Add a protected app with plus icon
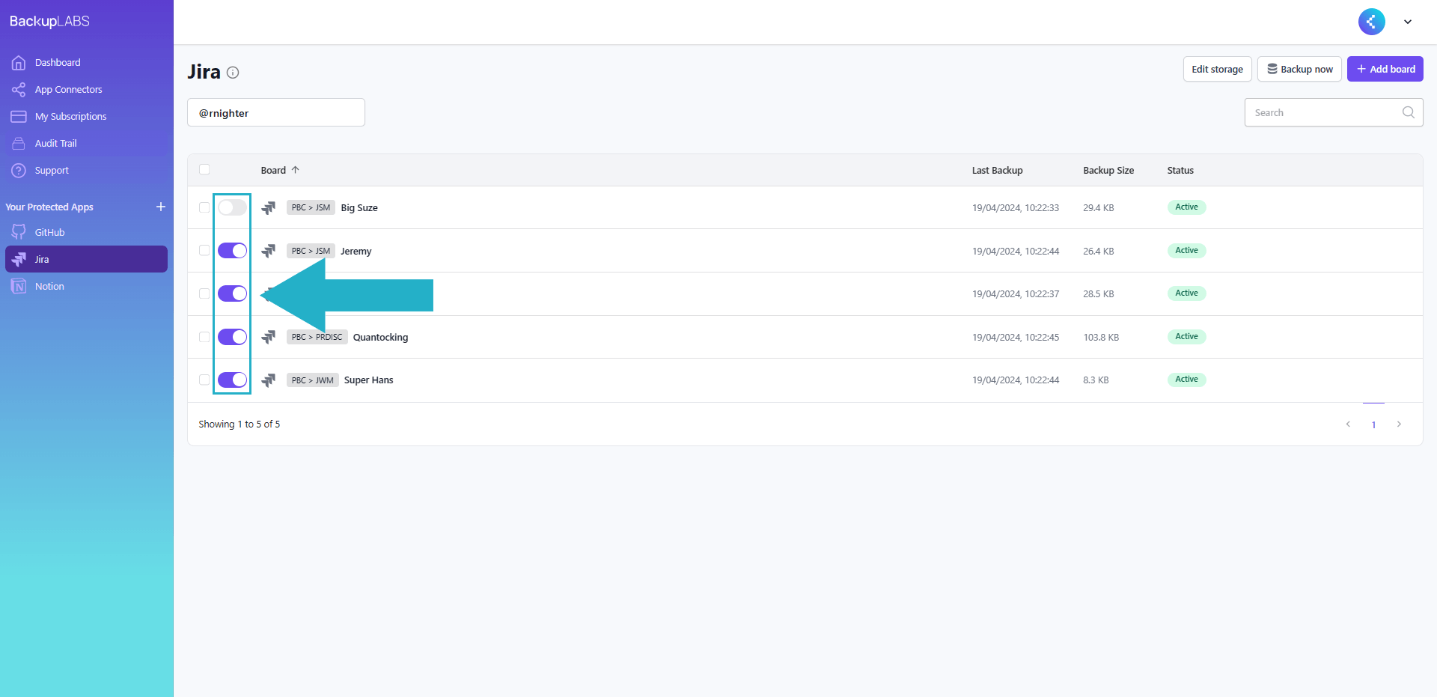 (x=161, y=207)
